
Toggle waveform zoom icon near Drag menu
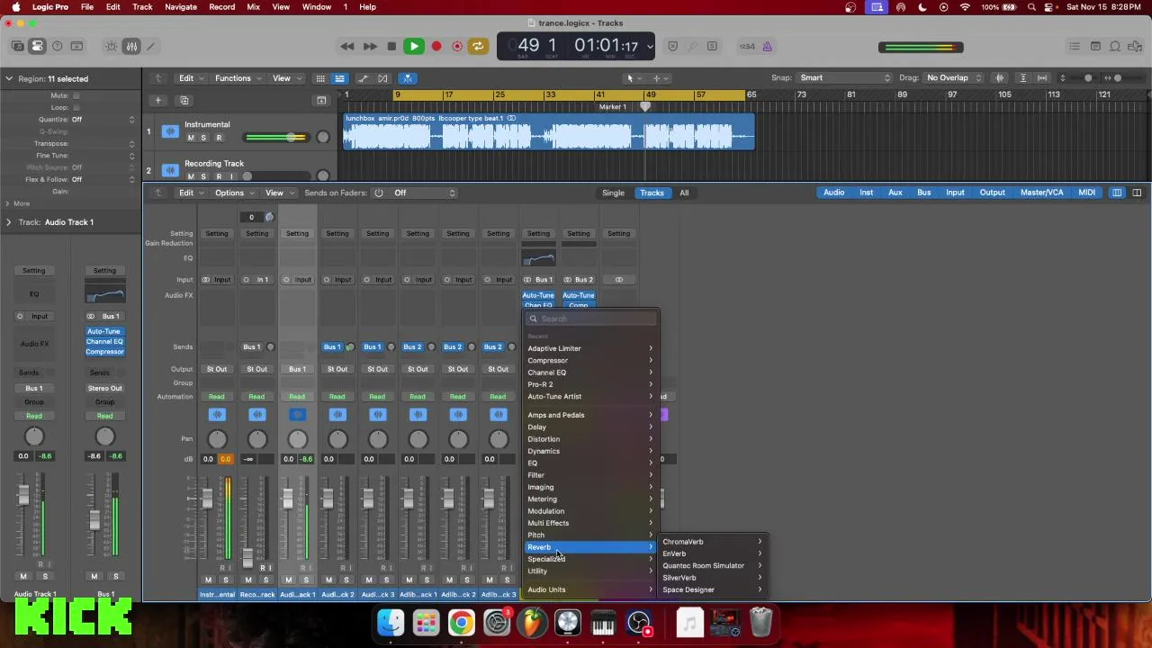tap(999, 78)
